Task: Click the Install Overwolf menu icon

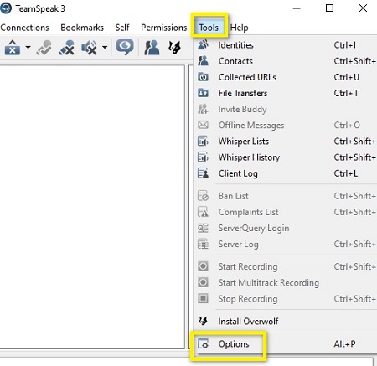Action: point(203,321)
